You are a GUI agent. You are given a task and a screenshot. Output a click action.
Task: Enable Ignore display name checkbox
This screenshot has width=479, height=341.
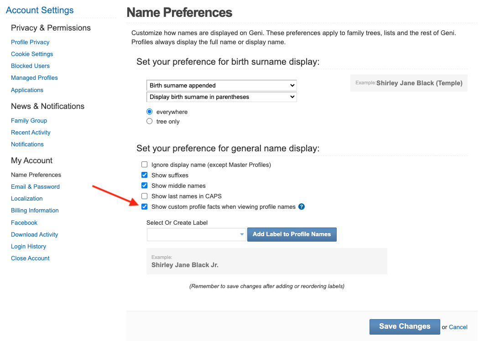point(145,165)
